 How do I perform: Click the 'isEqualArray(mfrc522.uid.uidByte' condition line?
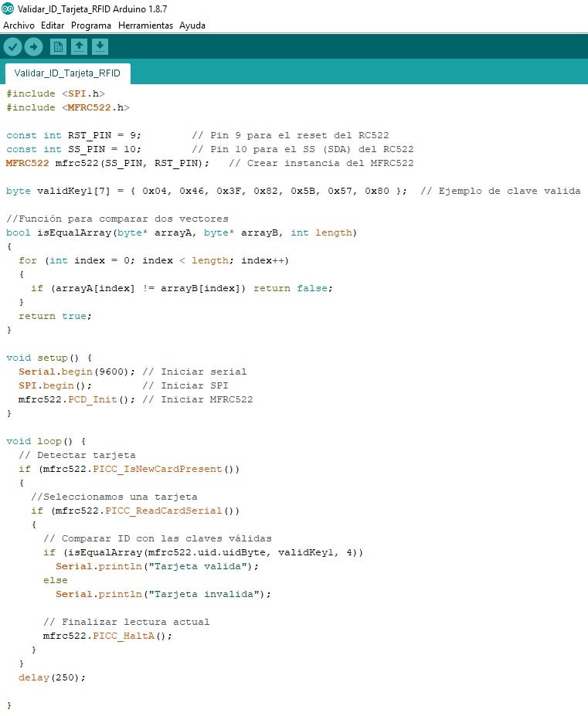[203, 553]
